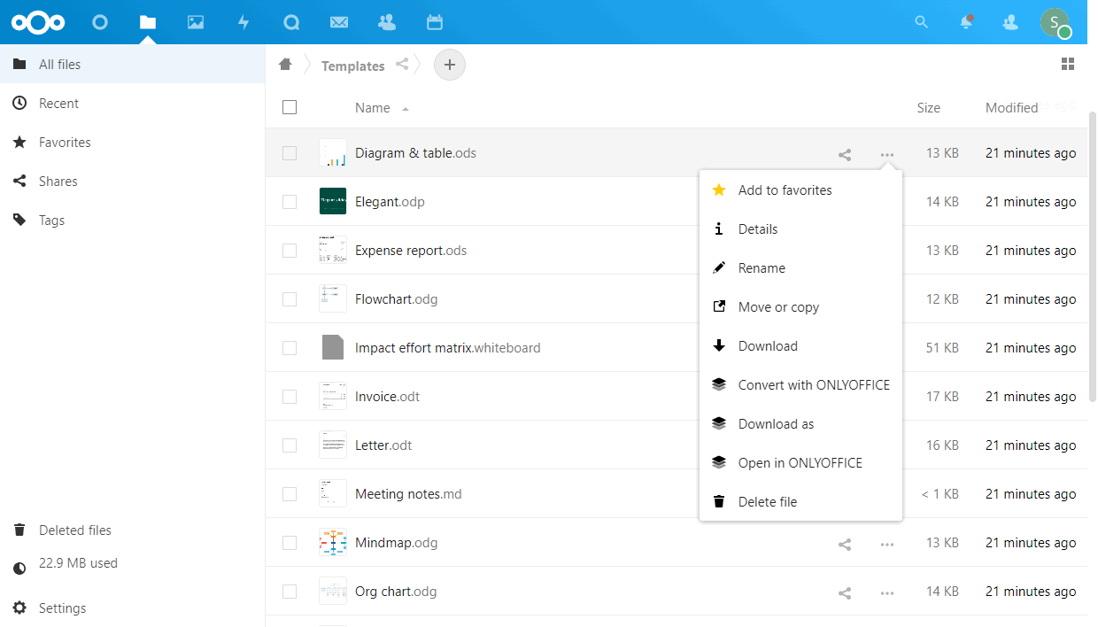Tick the select all files checkbox
Viewport: 1098px width, 627px height.
290,107
